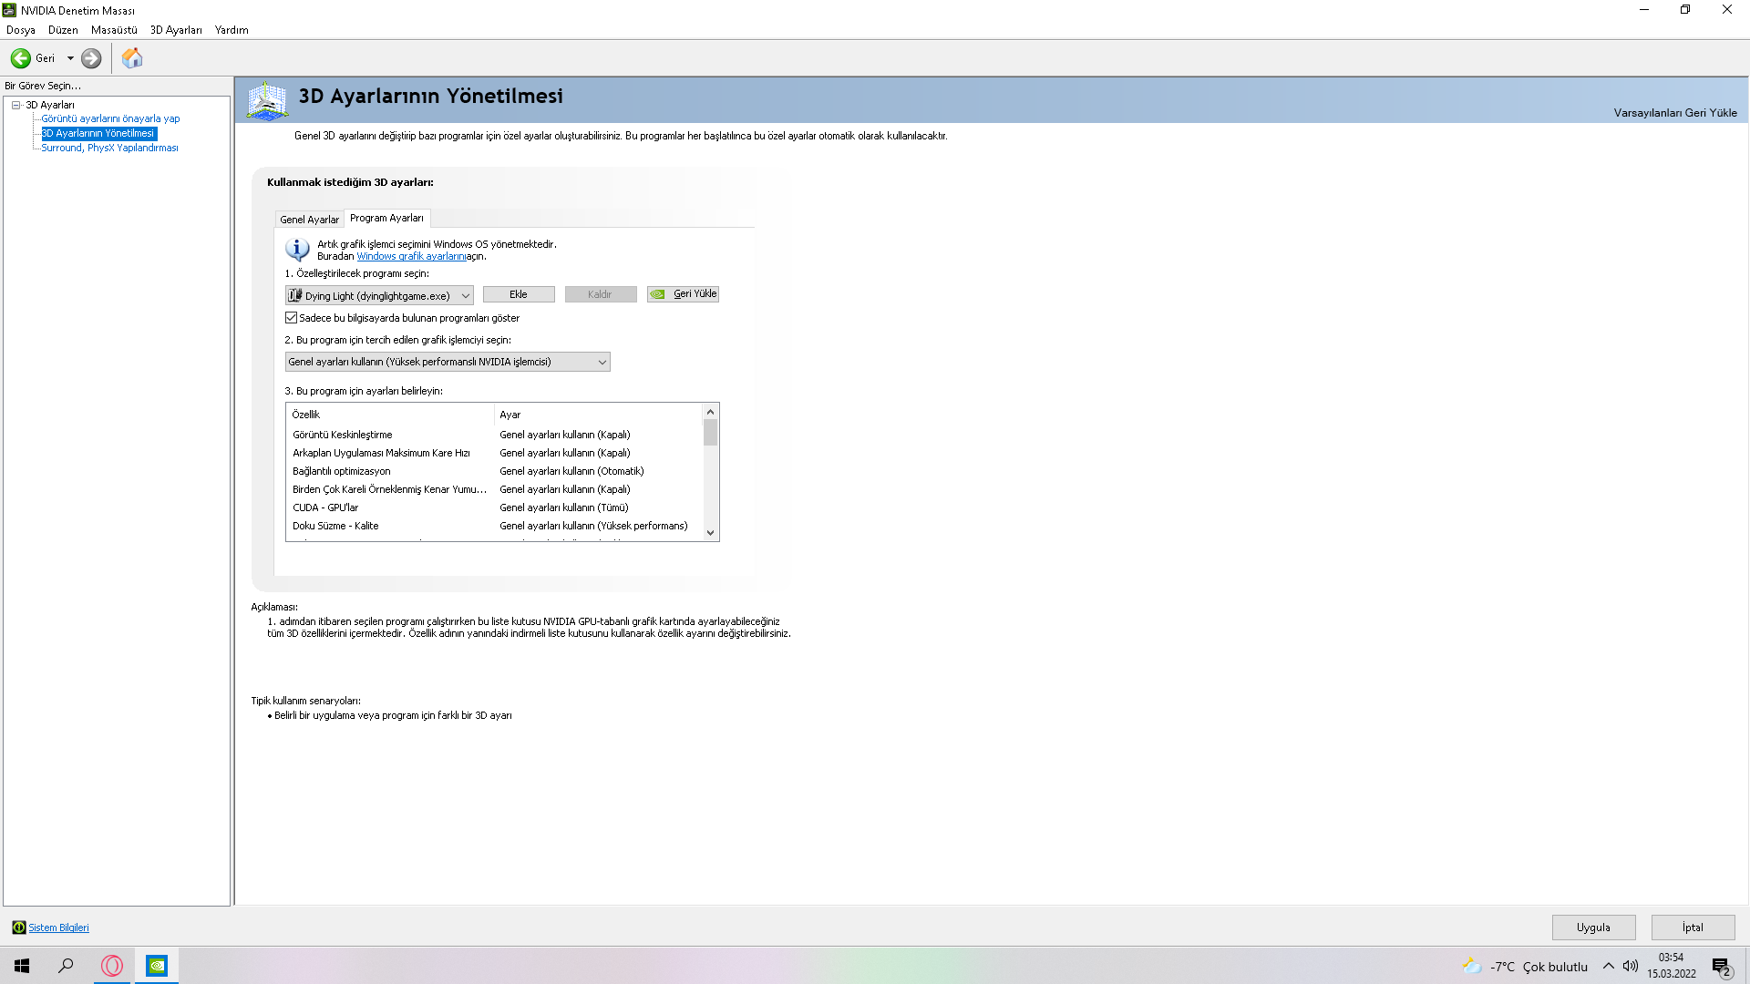Click Varsayılanları Geri Yükle link

pos(1675,113)
